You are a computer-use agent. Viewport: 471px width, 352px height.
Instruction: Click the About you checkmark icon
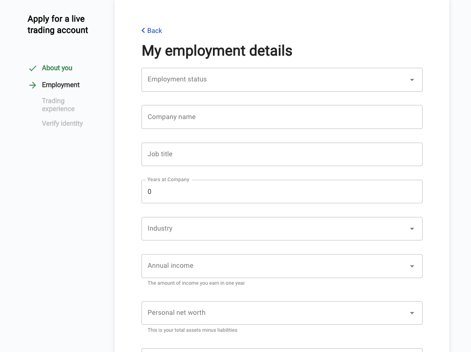[32, 69]
